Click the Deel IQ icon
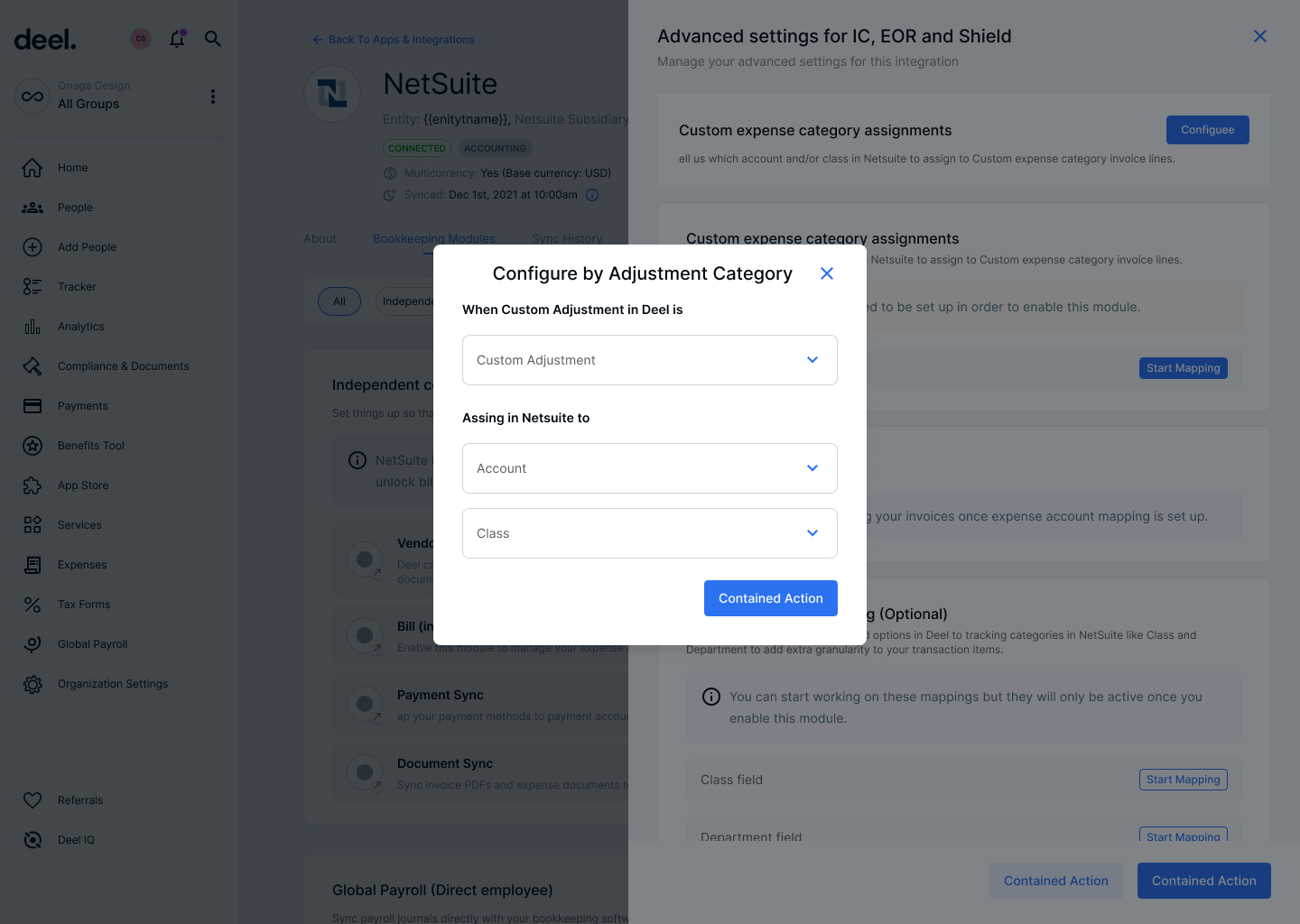The height and width of the screenshot is (924, 1300). click(x=32, y=840)
